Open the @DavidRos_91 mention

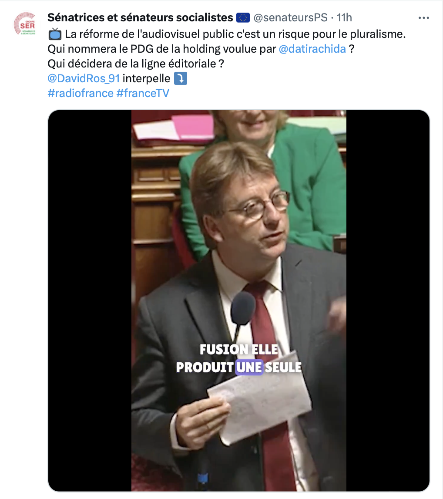[x=84, y=78]
